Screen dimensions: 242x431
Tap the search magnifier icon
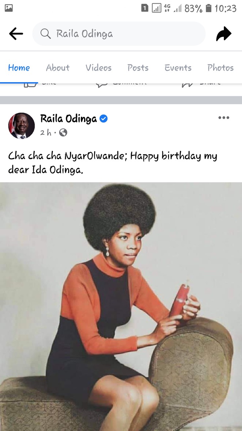[45, 34]
